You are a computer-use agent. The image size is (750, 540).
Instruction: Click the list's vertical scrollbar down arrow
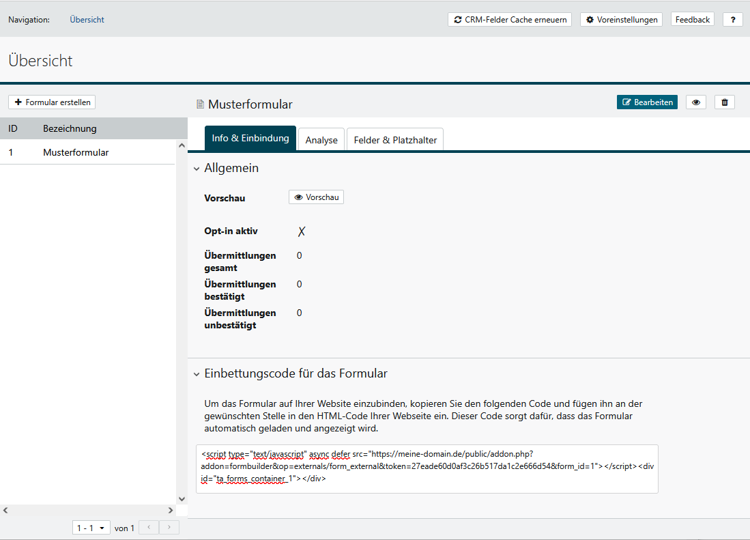pos(182,499)
